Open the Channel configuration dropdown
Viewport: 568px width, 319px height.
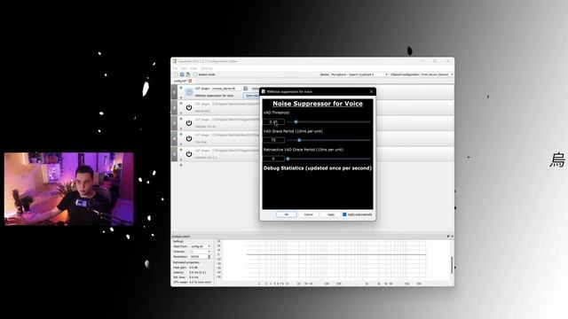click(x=437, y=74)
